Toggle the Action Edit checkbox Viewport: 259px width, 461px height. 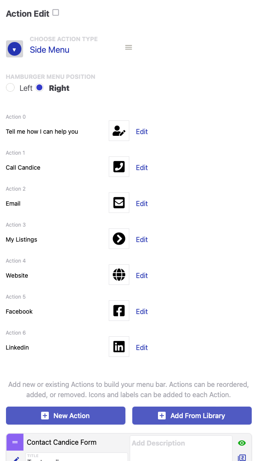click(56, 13)
